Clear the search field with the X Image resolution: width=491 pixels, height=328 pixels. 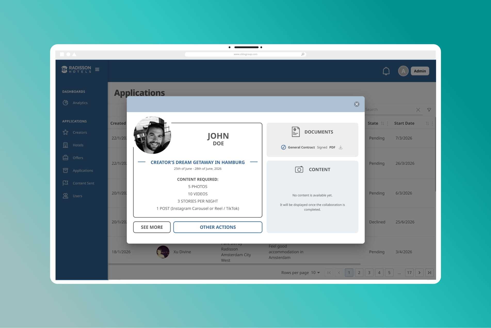tap(418, 110)
